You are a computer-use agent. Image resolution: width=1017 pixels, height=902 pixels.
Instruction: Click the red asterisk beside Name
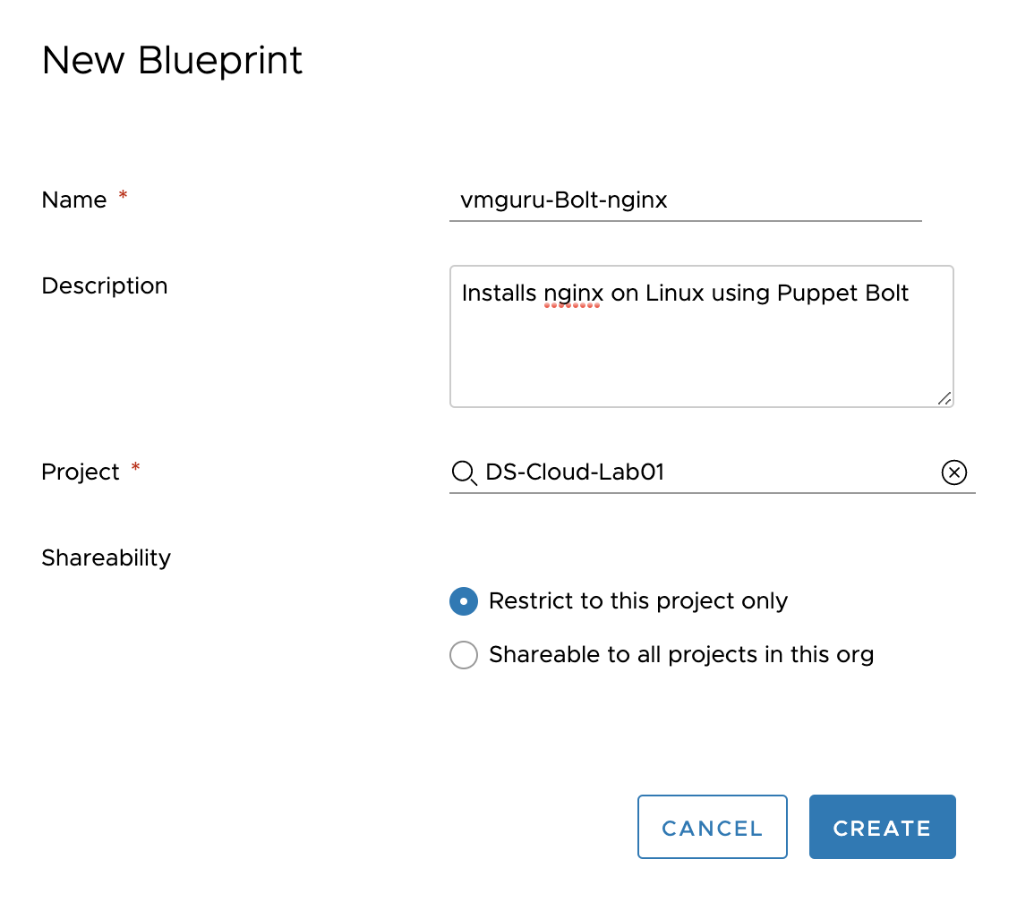(x=123, y=194)
